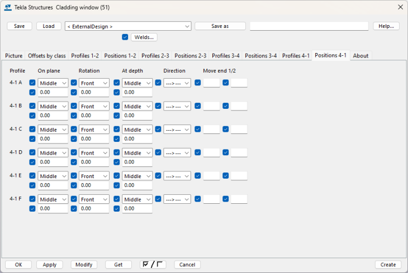This screenshot has height=273, width=408.
Task: Click the Tekla Structures title bar icon
Action: pos(8,7)
